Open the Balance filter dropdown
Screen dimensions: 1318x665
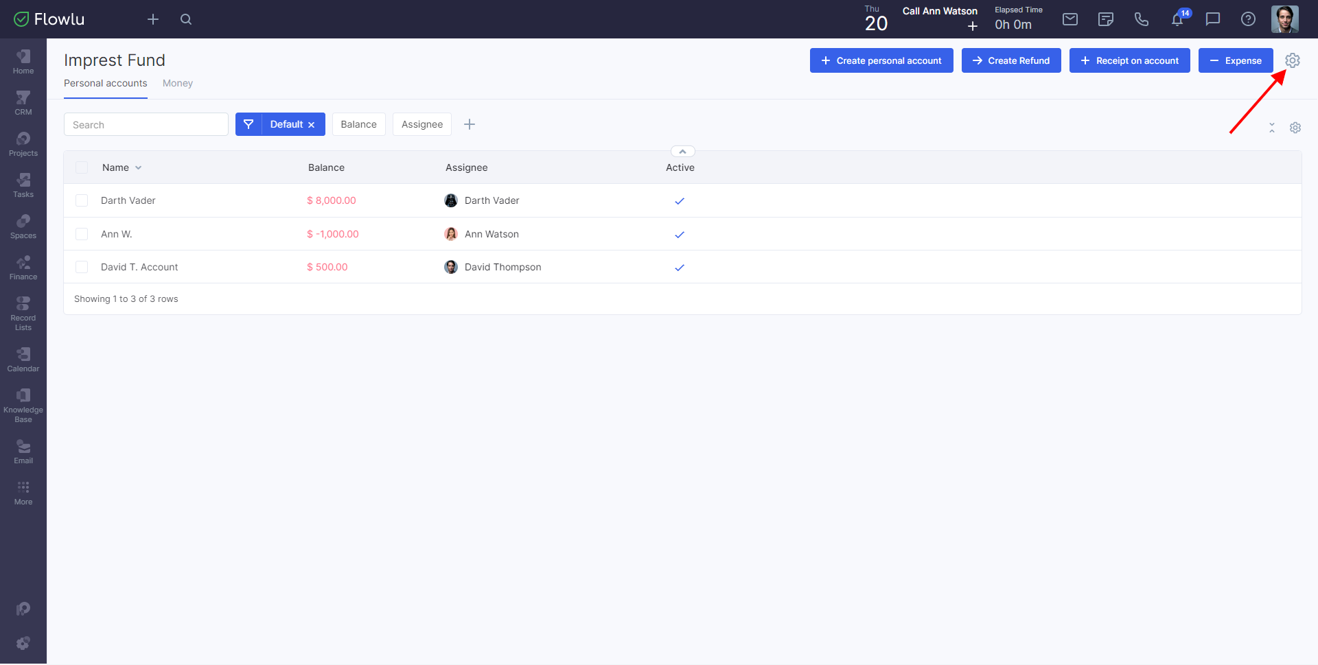(358, 124)
